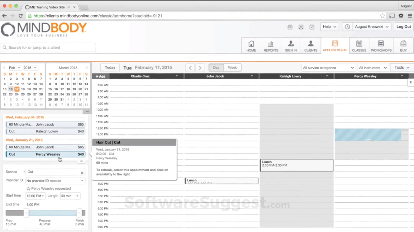Open the Tools dropdown
414x232 pixels.
pos(402,68)
